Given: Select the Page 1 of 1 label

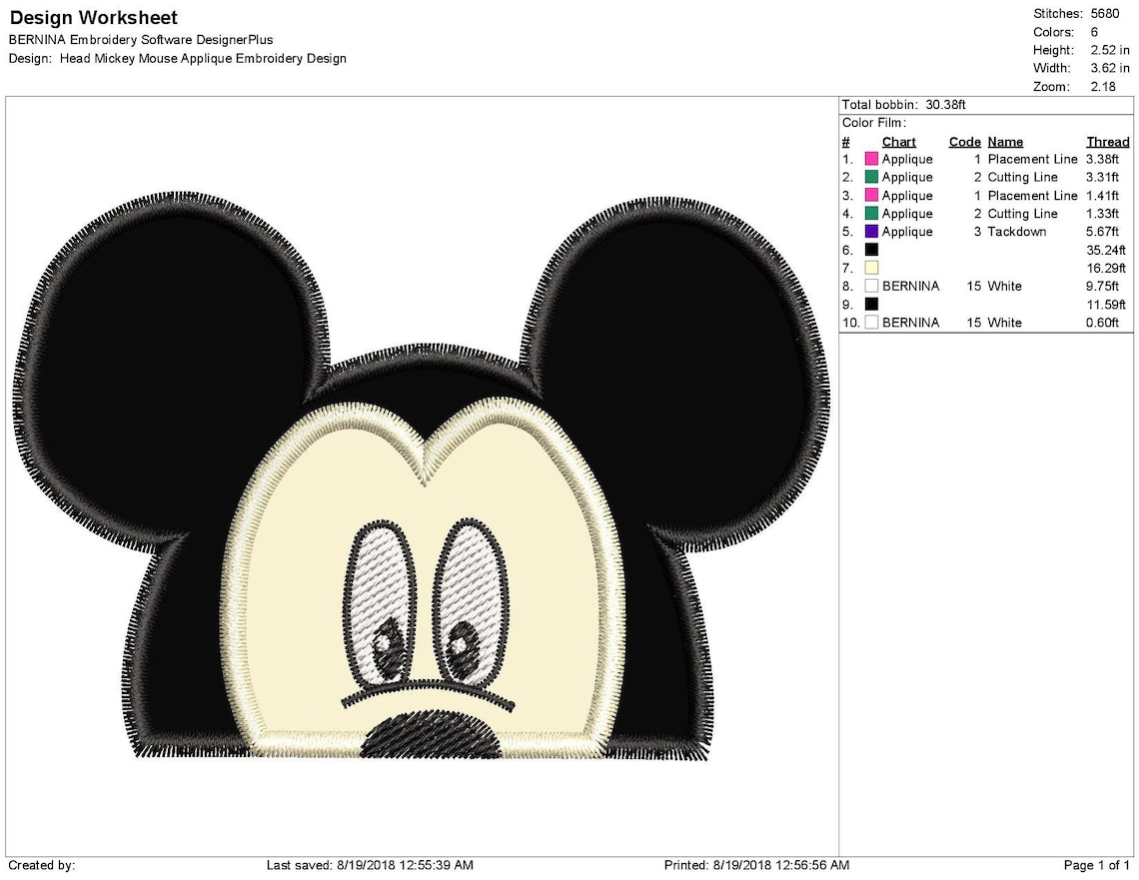Looking at the screenshot, I should click(1096, 865).
